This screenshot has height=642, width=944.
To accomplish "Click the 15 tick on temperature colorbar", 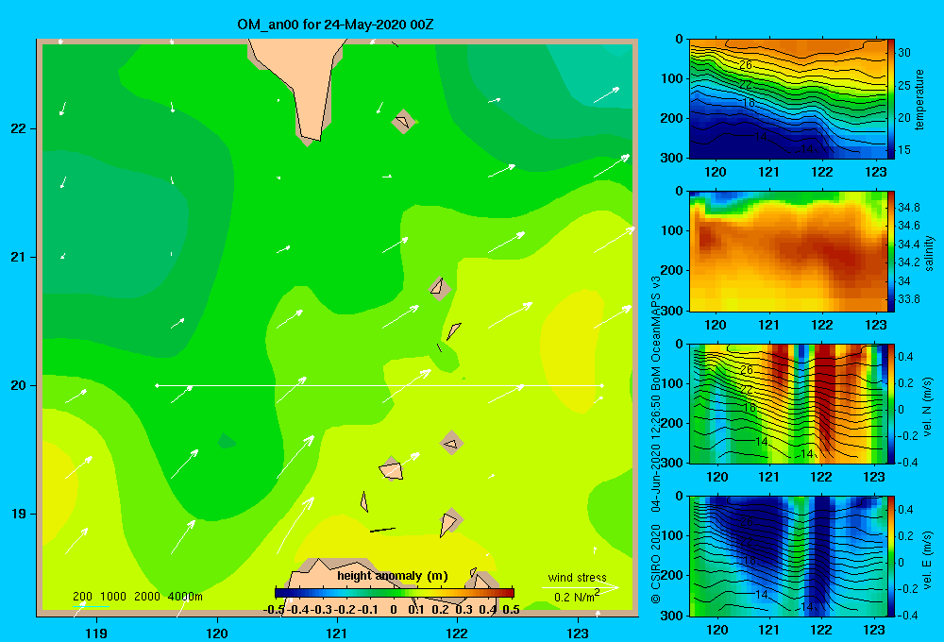I will (904, 150).
